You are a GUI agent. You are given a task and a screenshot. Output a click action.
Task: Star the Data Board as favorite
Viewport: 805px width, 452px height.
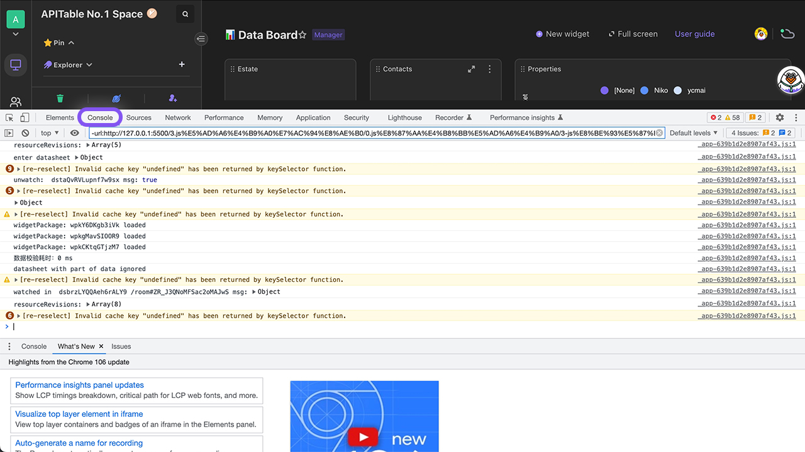pos(303,35)
